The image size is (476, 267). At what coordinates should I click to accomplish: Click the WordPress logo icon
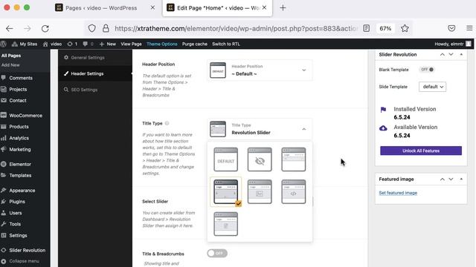[x=4, y=44]
